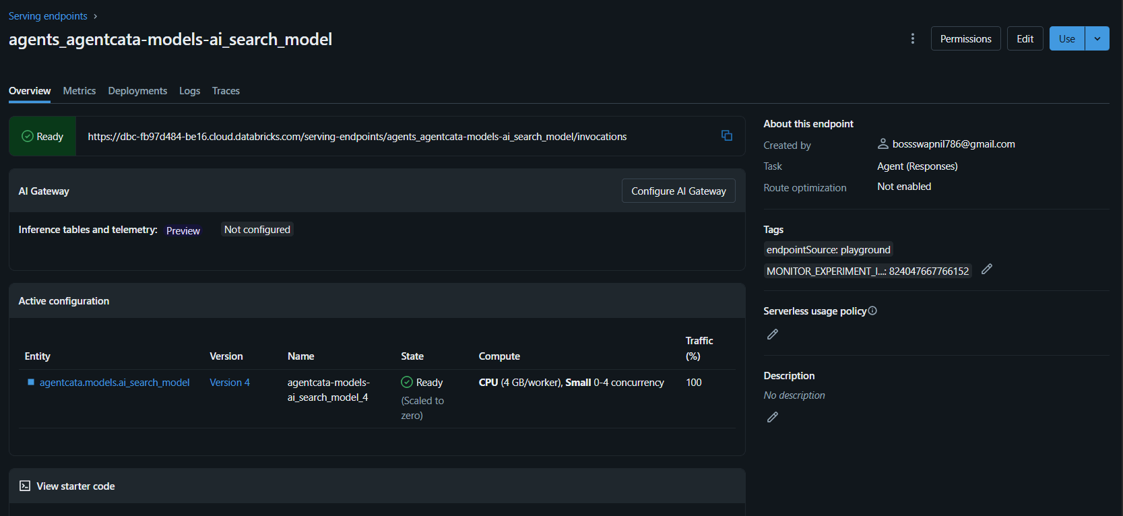Go back to Serving endpoints breadcrumb
Screen dimensions: 1123x516
point(48,15)
